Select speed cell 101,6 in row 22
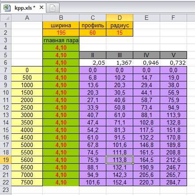 [93, 182]
